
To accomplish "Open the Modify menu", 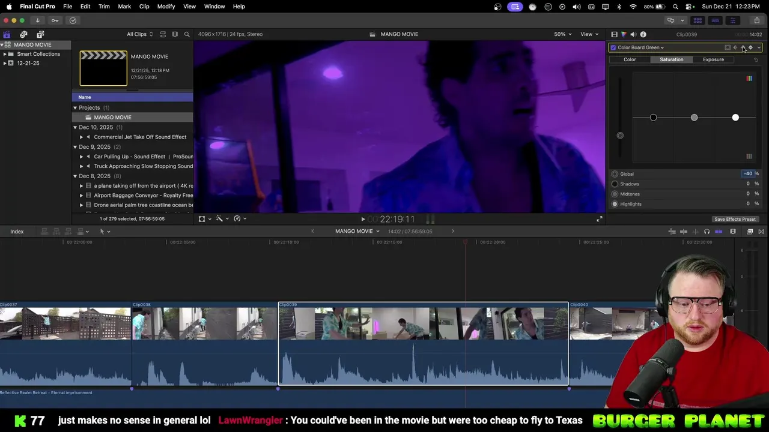I will (x=166, y=7).
